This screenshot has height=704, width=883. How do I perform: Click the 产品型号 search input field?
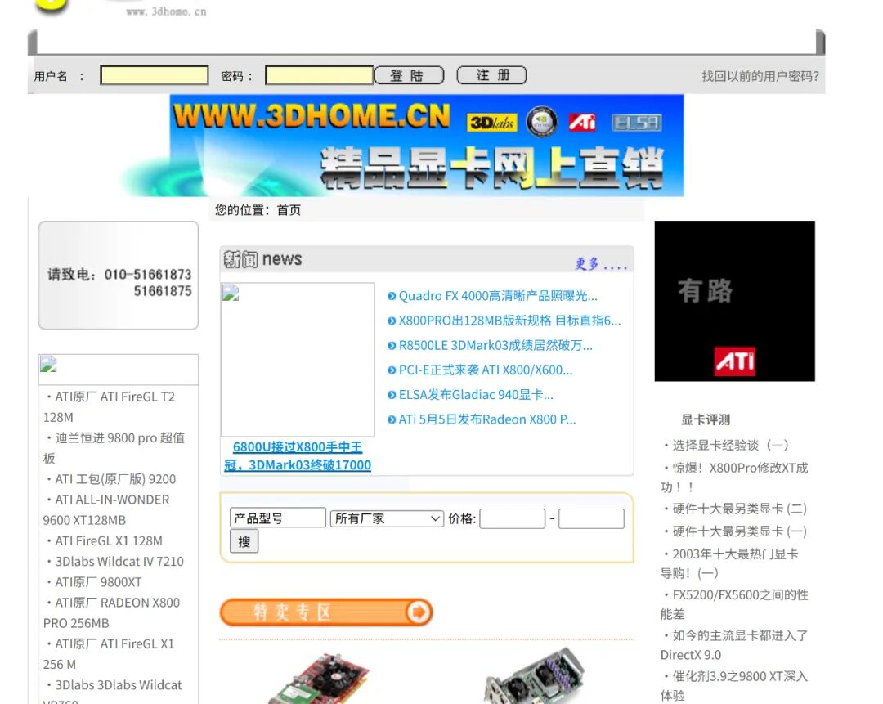click(x=278, y=518)
